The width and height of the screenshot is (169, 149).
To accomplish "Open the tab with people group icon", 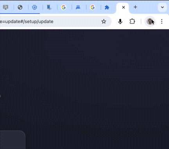I will pyautogui.click(x=78, y=7).
